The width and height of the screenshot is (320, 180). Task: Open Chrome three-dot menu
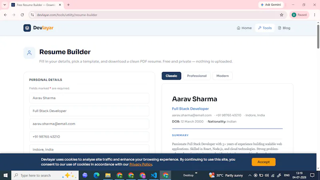pyautogui.click(x=314, y=15)
